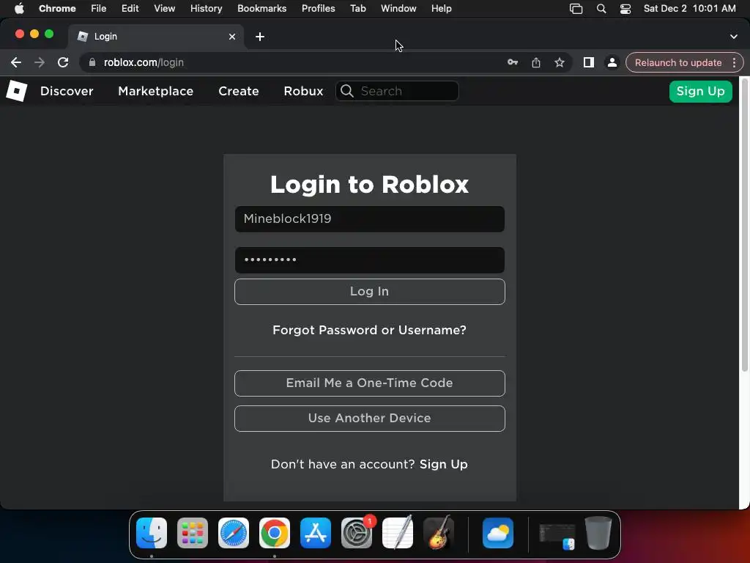Open the Marketplace page
This screenshot has width=750, height=563.
point(155,91)
